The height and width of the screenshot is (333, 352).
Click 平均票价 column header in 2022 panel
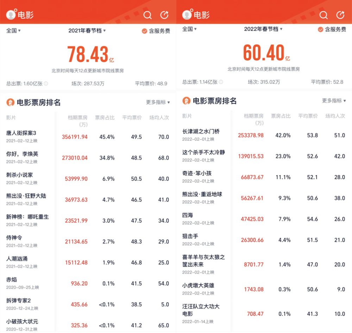308,116
